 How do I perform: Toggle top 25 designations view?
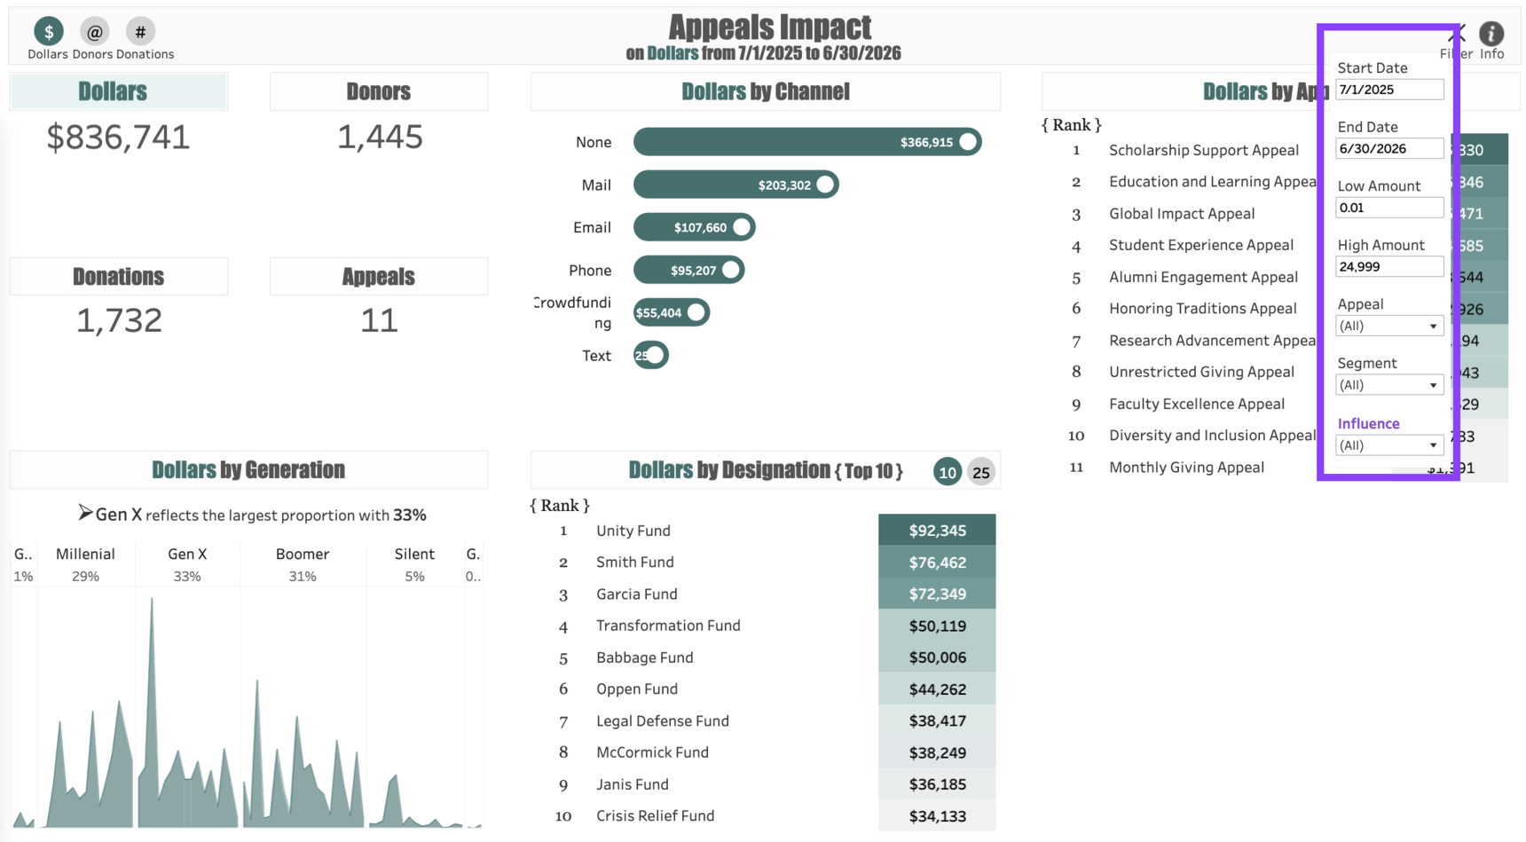(980, 472)
